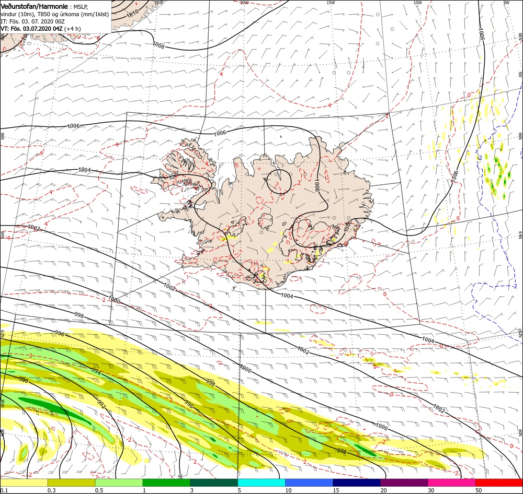Click the olive 0.3–0.5 mm legend swatch
Screen dimensions: 523x494
pyautogui.click(x=71, y=483)
